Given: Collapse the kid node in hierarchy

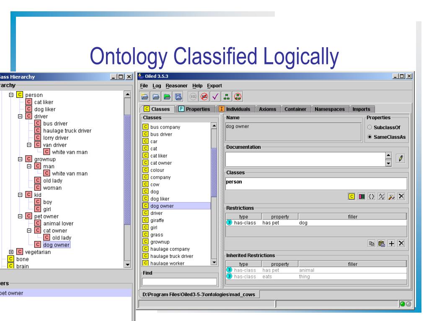Looking at the screenshot, I should coord(20,195).
